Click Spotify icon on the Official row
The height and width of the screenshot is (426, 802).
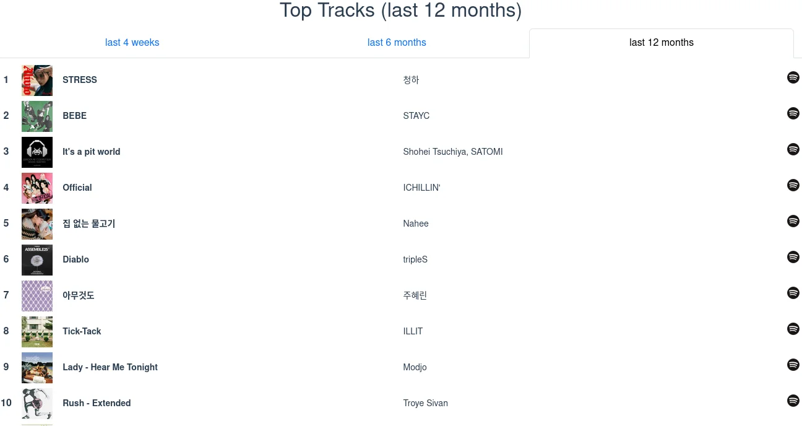[x=793, y=185]
